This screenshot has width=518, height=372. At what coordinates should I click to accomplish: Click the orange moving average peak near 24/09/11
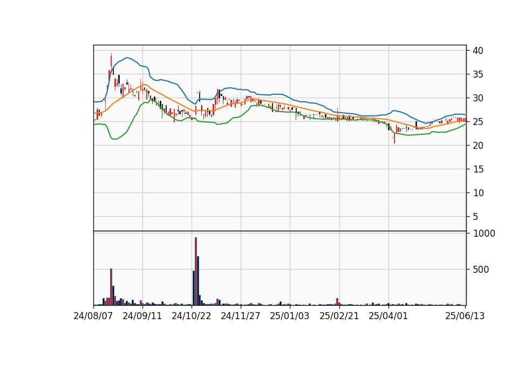pyautogui.click(x=145, y=85)
